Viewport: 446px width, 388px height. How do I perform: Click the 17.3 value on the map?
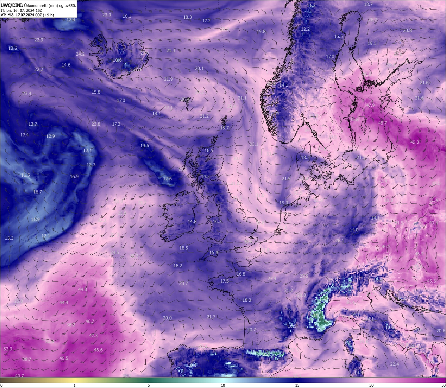(116, 124)
